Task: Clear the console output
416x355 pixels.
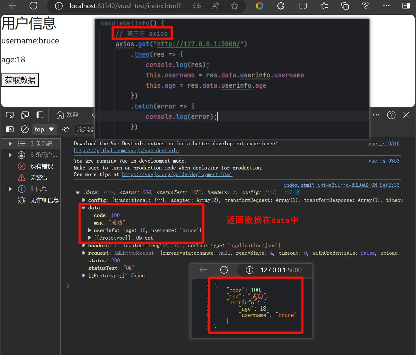Action: click(x=25, y=129)
